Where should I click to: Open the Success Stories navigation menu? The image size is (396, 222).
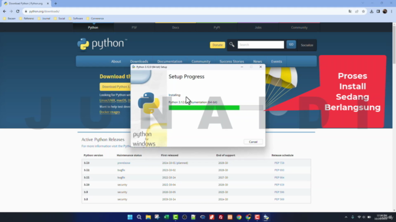(x=231, y=62)
